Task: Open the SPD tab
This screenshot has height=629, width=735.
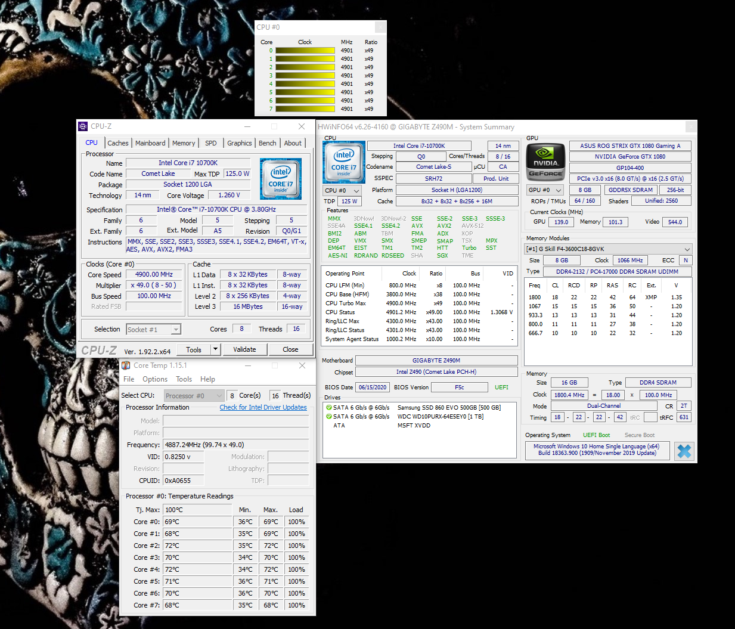Action: tap(211, 143)
